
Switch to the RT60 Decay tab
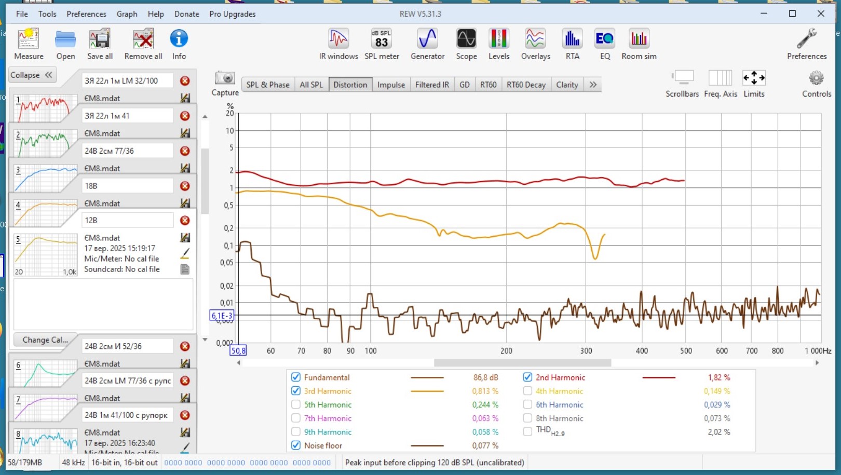point(526,85)
